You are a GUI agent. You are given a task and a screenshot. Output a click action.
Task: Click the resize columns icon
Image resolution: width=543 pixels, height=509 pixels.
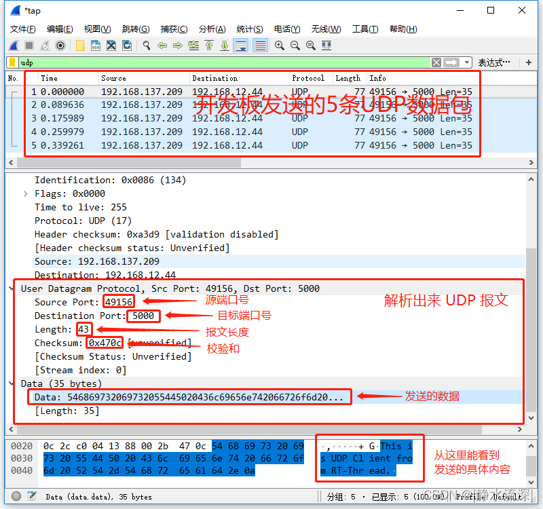coord(326,45)
